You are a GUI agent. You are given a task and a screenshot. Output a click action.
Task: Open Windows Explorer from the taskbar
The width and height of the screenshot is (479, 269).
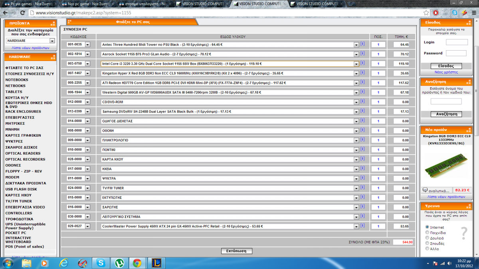[x=27, y=263]
